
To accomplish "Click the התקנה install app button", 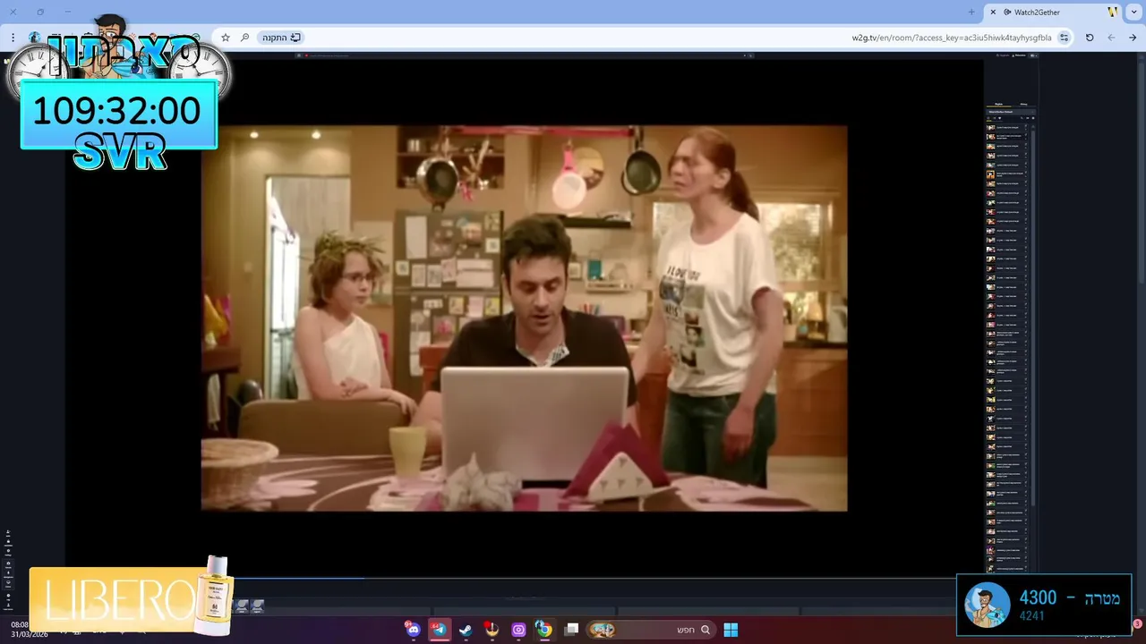I will (282, 38).
